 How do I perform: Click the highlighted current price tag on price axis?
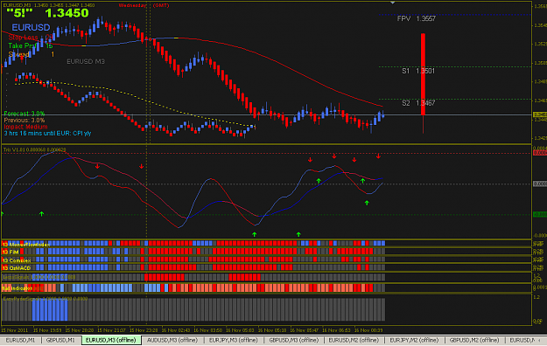click(x=540, y=114)
